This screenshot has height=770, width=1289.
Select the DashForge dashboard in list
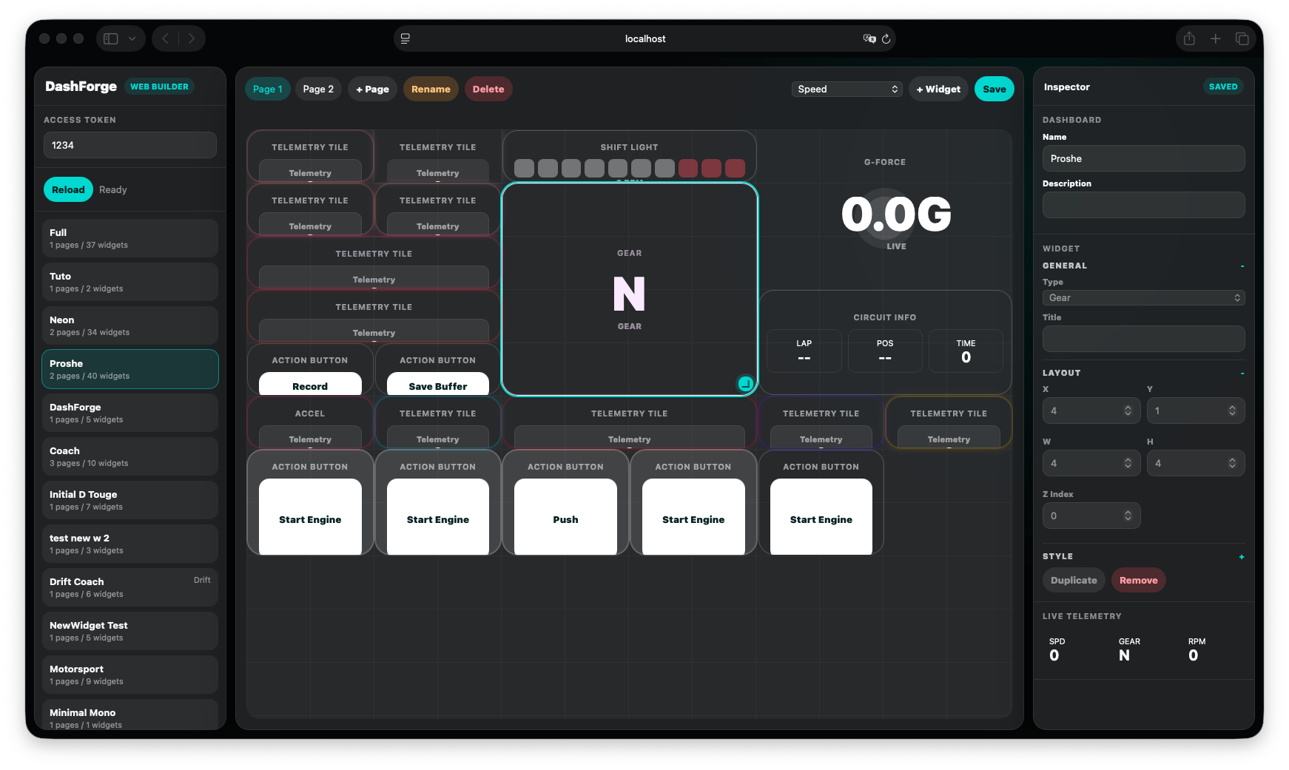(x=130, y=413)
